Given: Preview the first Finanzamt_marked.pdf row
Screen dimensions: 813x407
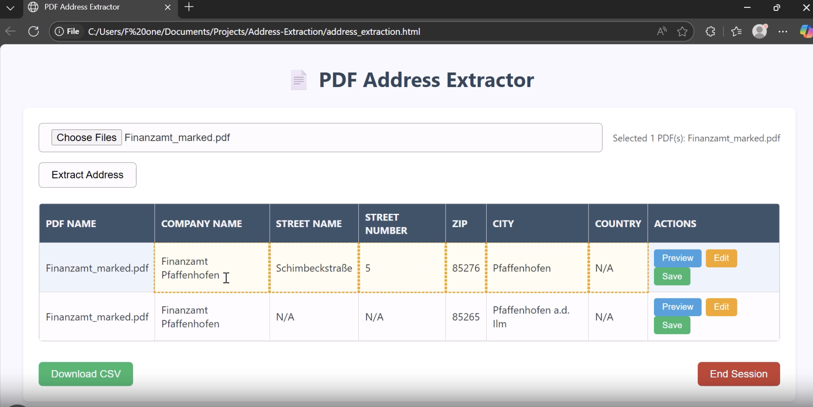Looking at the screenshot, I should [x=677, y=258].
